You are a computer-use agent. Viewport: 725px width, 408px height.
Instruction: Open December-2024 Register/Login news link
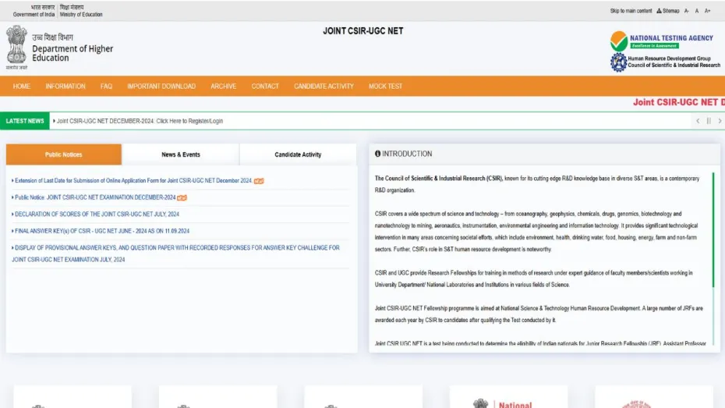(140, 121)
